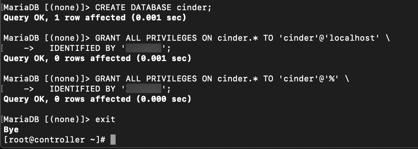Click first 'IDENTIFIED BY' continuation line
Image resolution: width=418 pixels, height=149 pixels.
(97, 48)
